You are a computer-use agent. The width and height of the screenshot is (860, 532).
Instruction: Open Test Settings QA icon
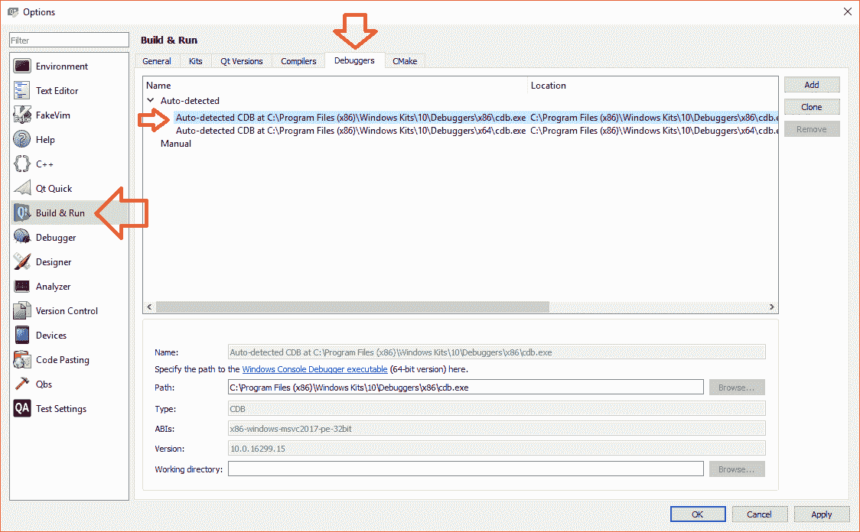click(22, 409)
